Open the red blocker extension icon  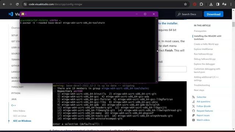(x=195, y=4)
